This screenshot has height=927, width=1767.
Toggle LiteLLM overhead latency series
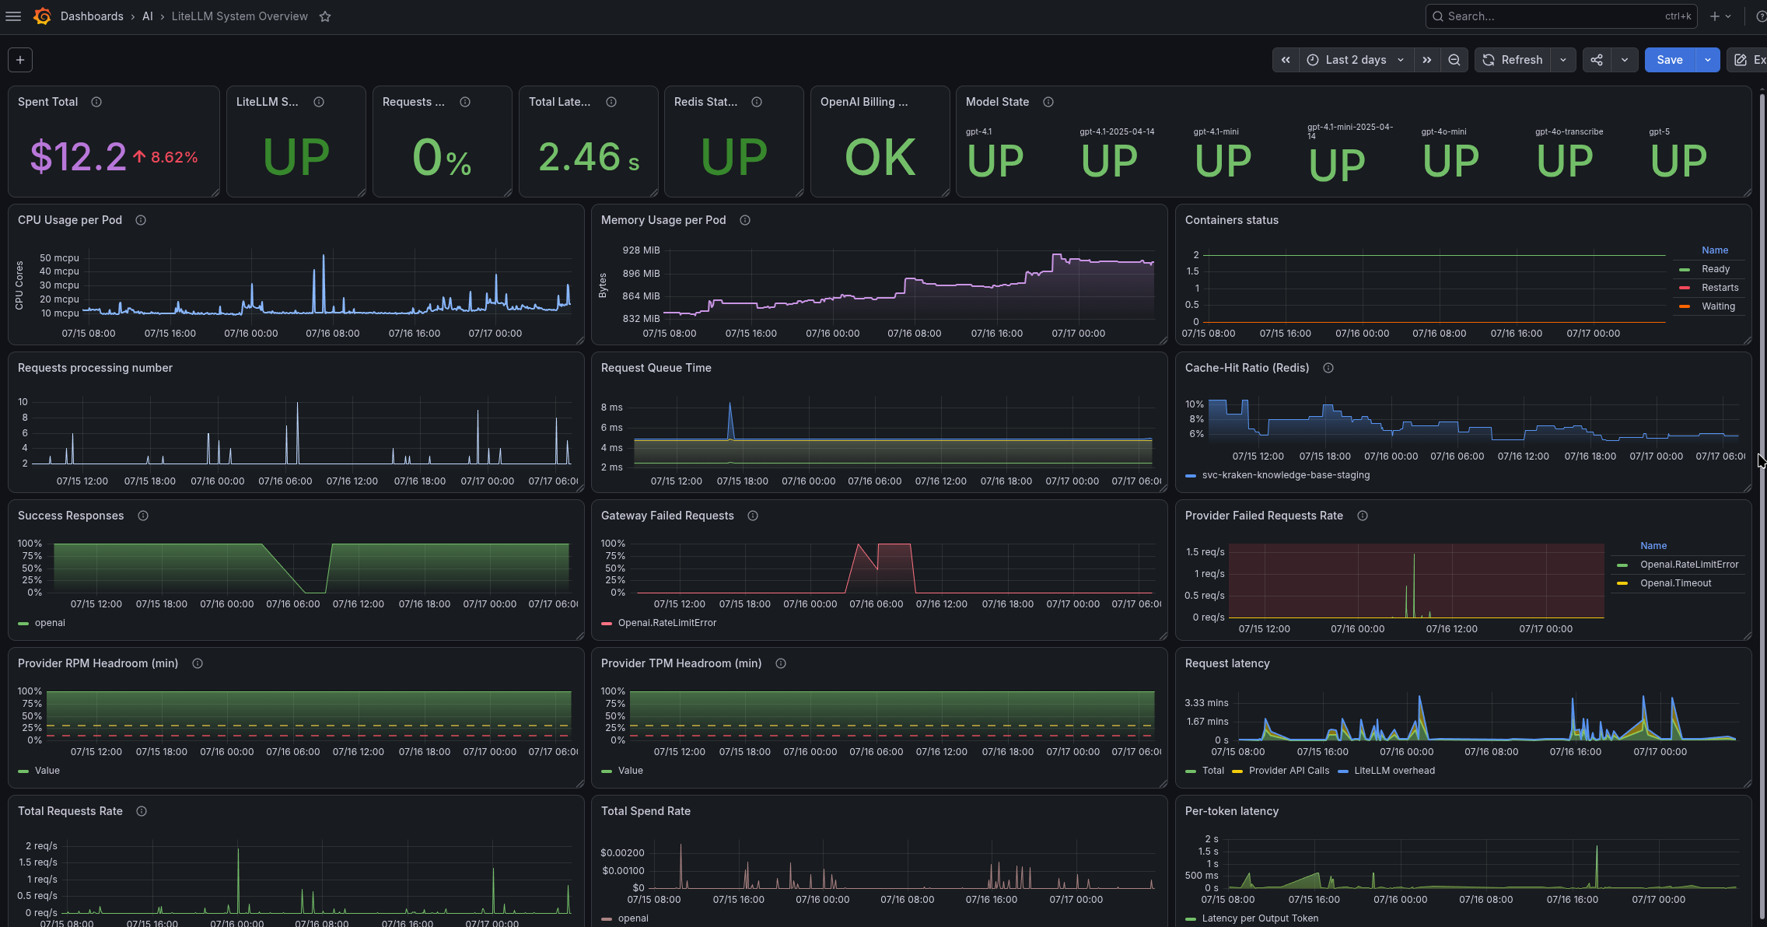pyautogui.click(x=1394, y=771)
